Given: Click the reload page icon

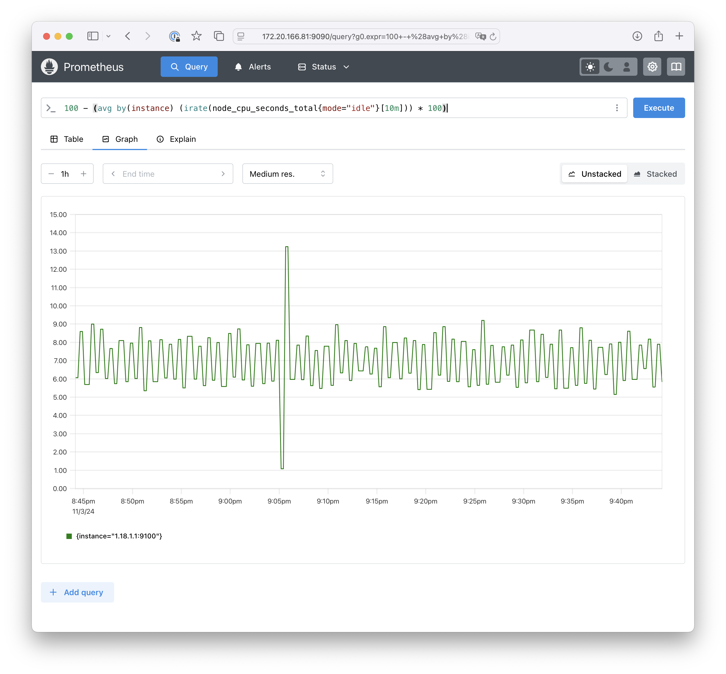Looking at the screenshot, I should pyautogui.click(x=493, y=37).
